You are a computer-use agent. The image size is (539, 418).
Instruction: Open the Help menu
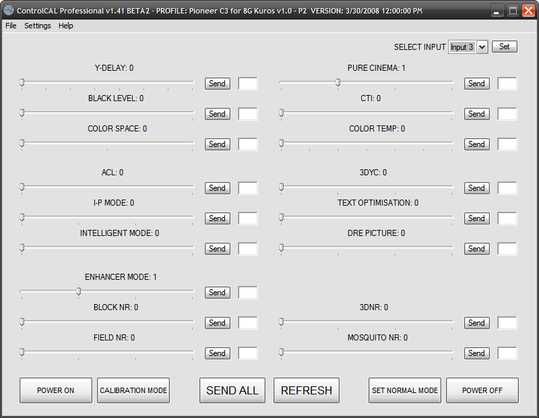(x=65, y=26)
